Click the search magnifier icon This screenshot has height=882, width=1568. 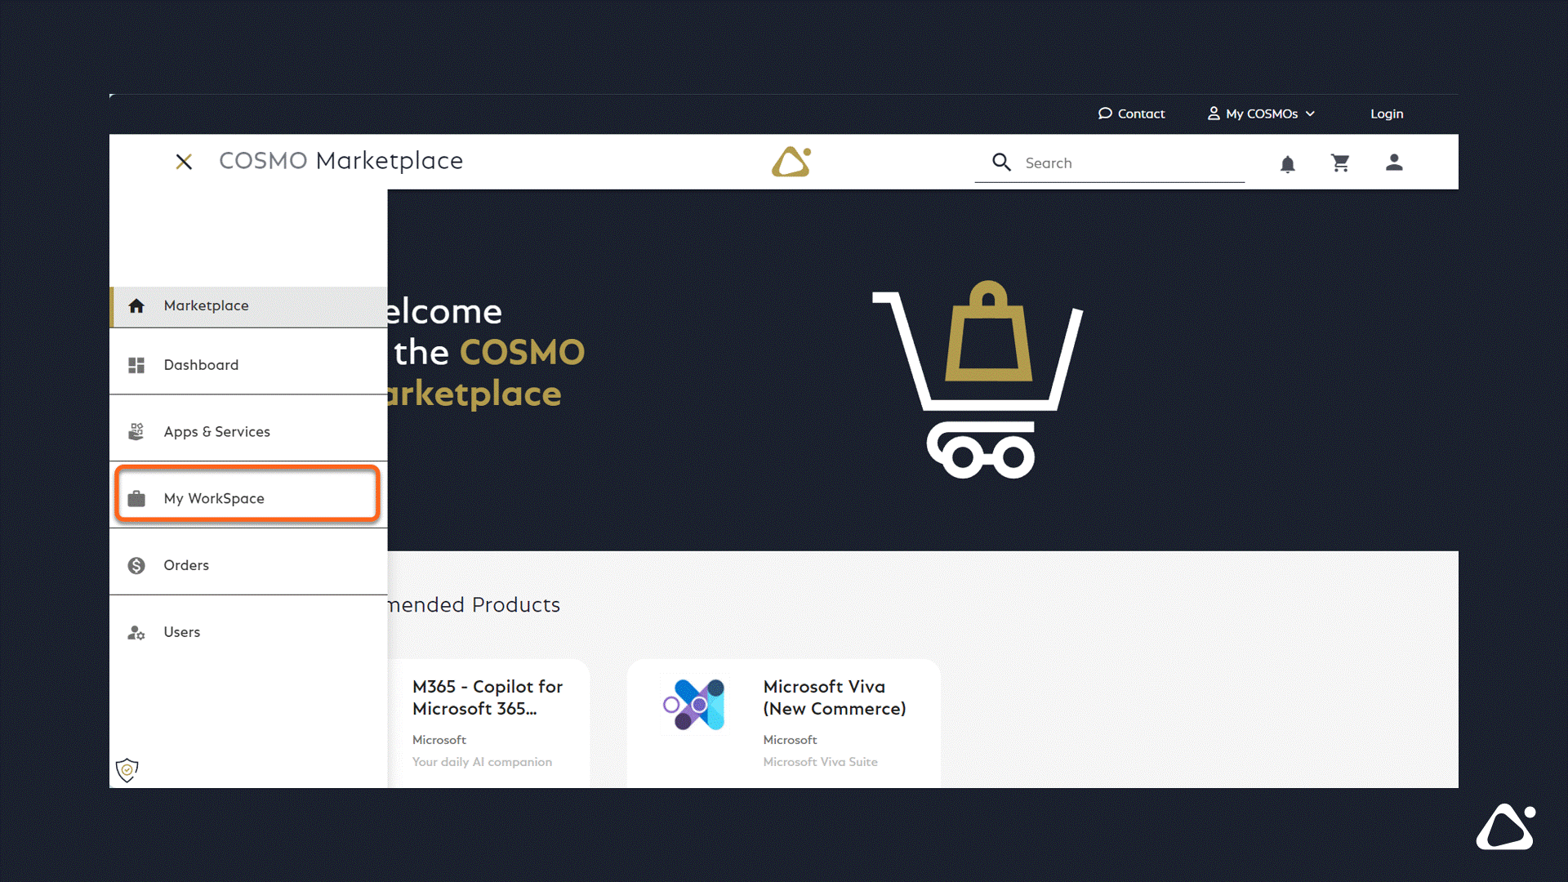click(1001, 163)
